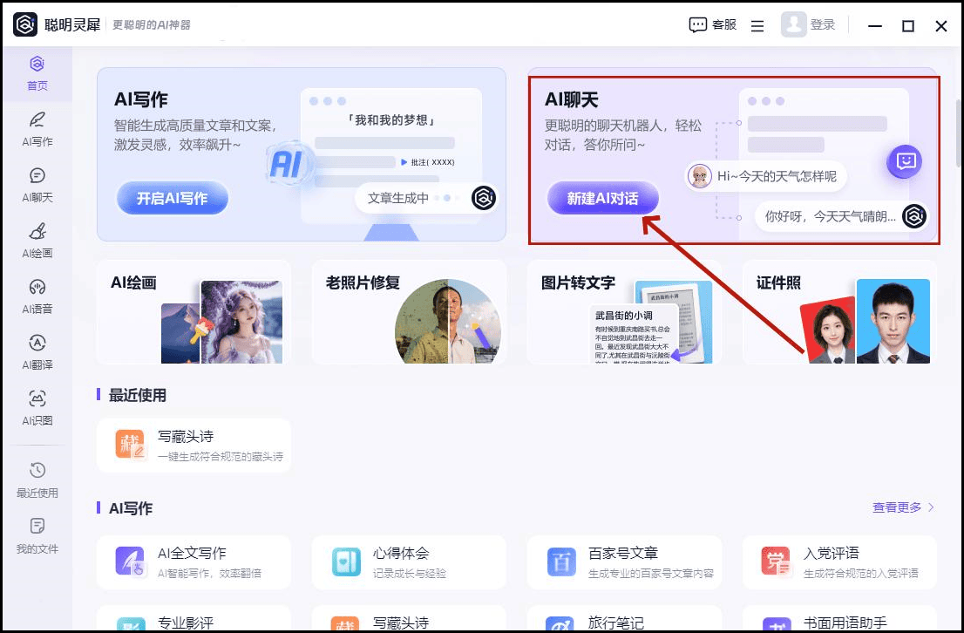
Task: Maximize the application window
Action: [908, 26]
